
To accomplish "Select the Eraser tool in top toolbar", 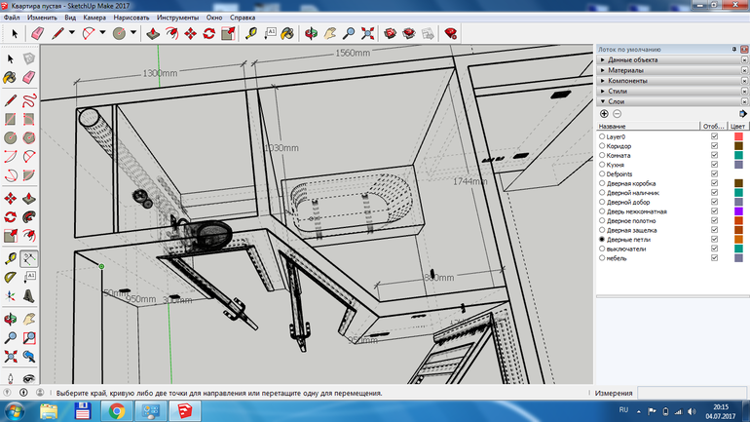I will click(37, 33).
